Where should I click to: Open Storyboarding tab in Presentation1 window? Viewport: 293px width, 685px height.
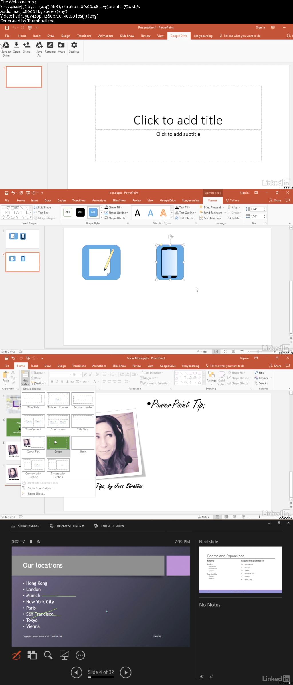[203, 36]
